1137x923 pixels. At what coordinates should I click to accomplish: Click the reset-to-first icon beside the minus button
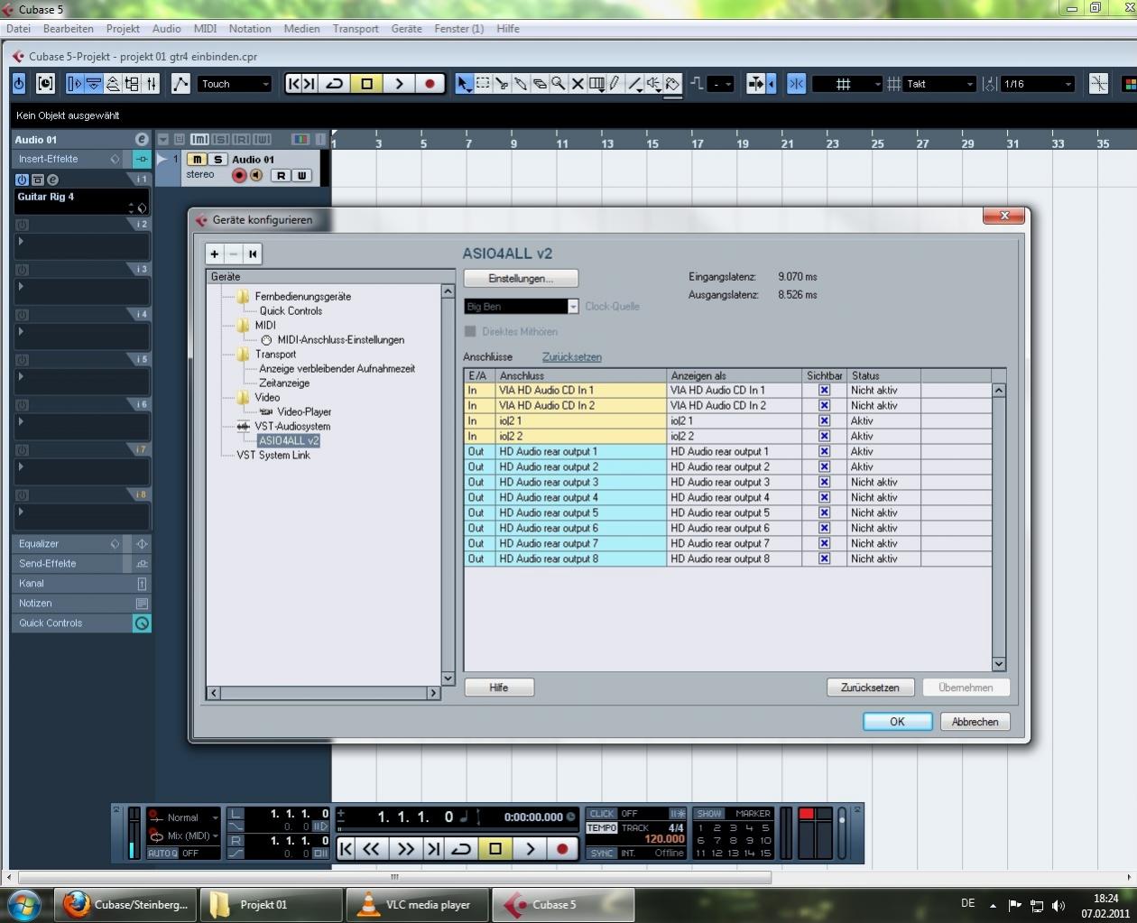[253, 254]
